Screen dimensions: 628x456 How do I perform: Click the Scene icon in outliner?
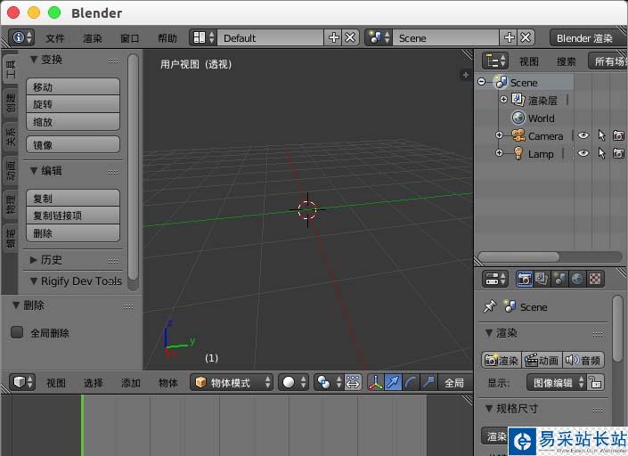[x=501, y=82]
